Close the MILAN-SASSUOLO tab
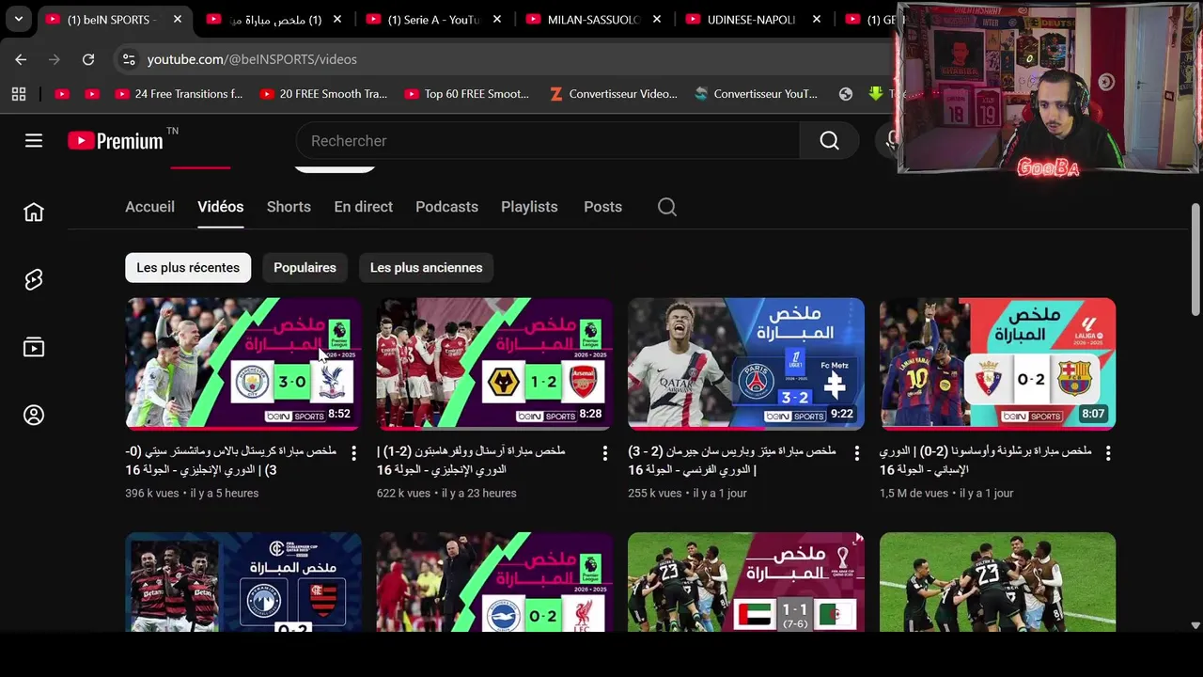 (x=657, y=20)
